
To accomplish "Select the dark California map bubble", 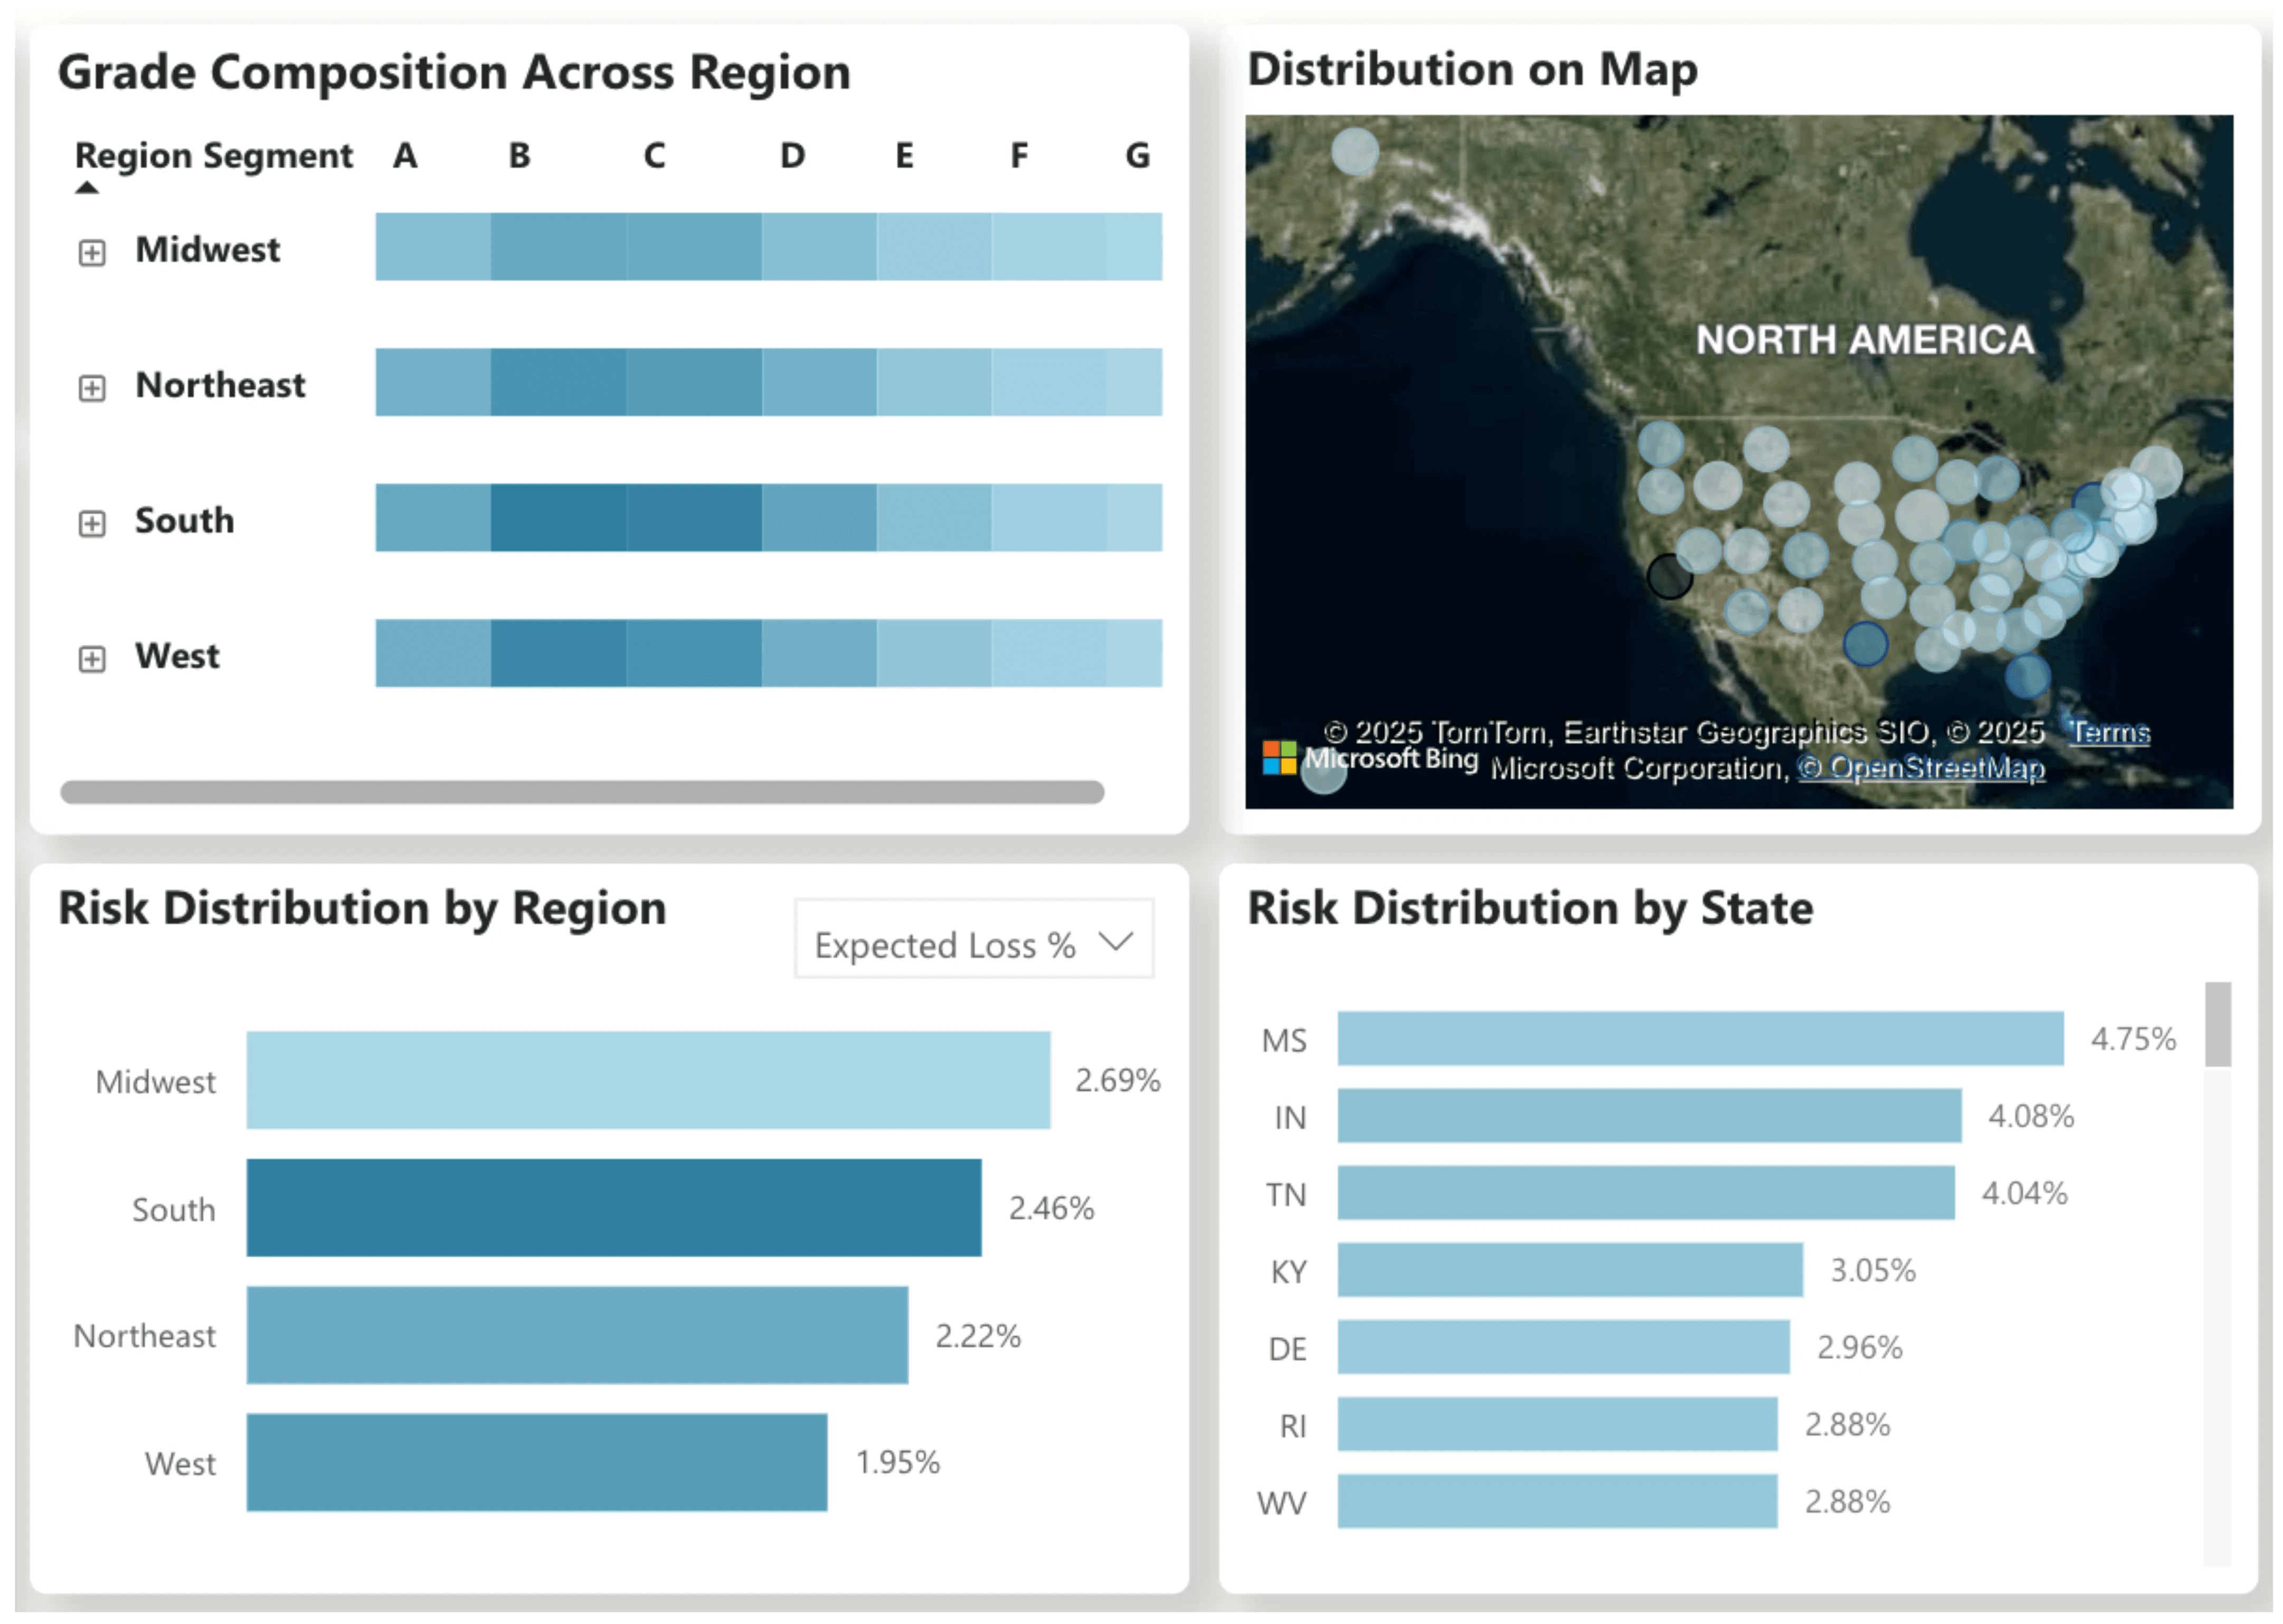I will 1669,576.
